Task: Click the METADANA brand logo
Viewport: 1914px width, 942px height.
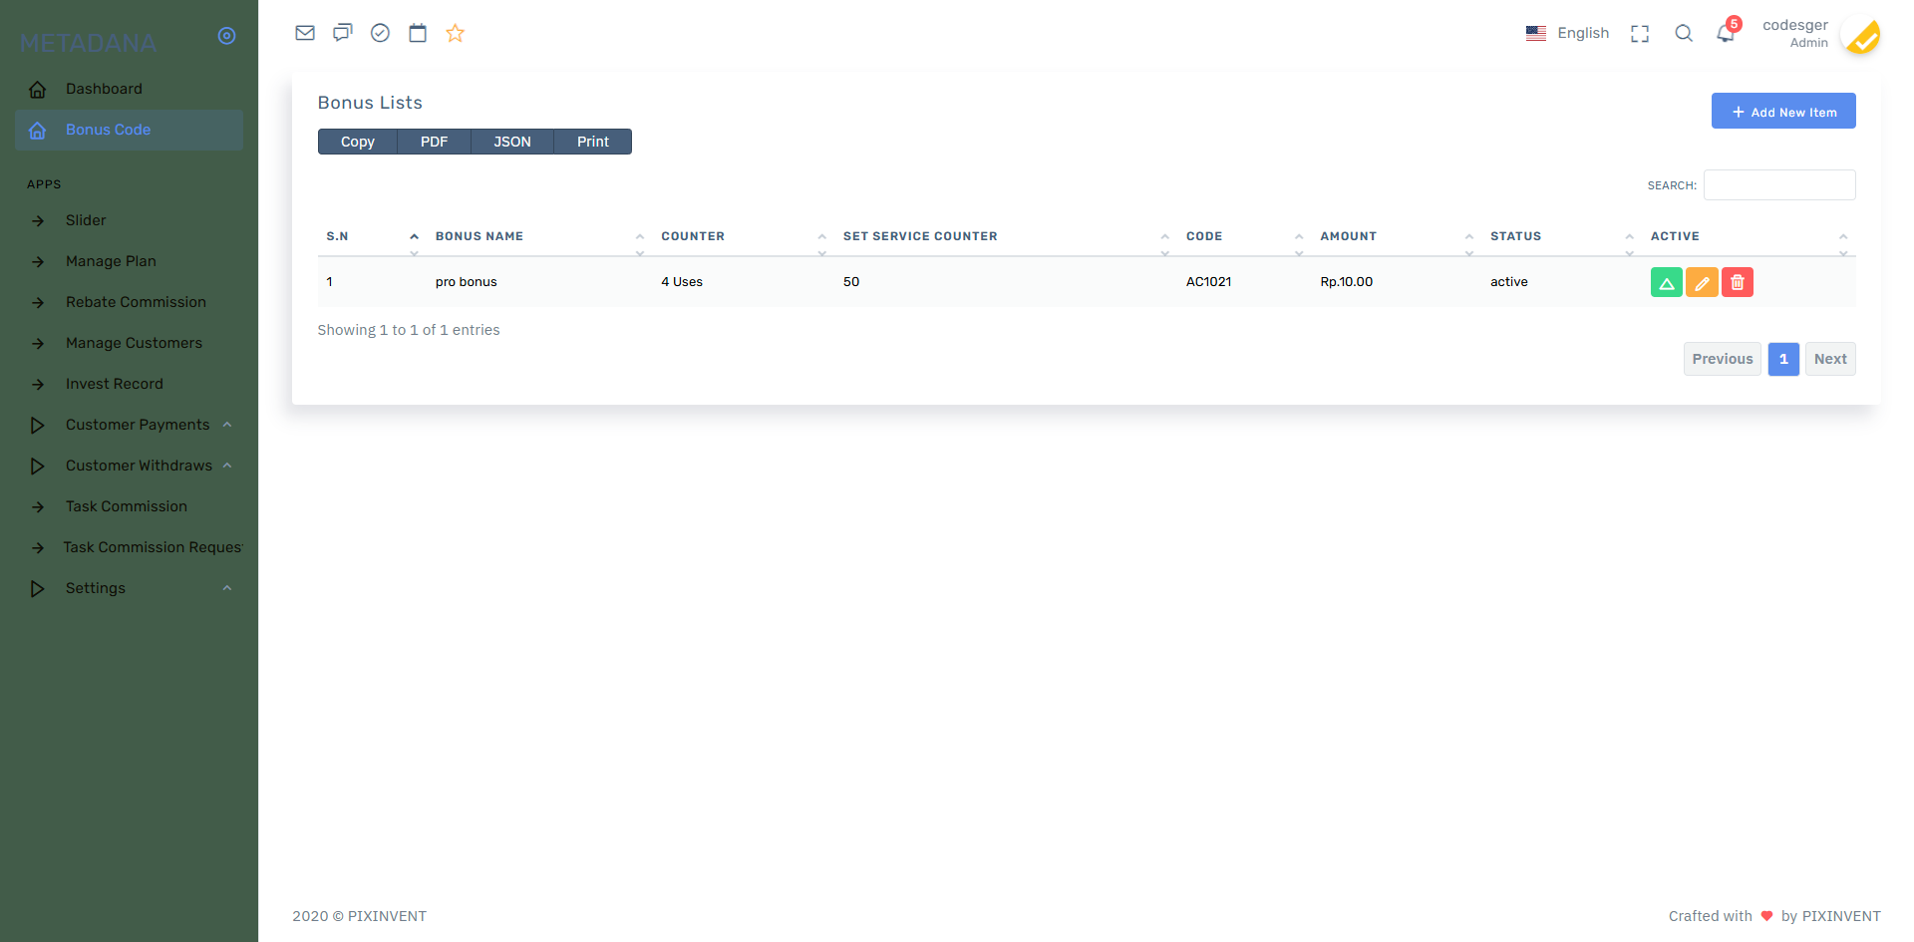Action: [89, 43]
